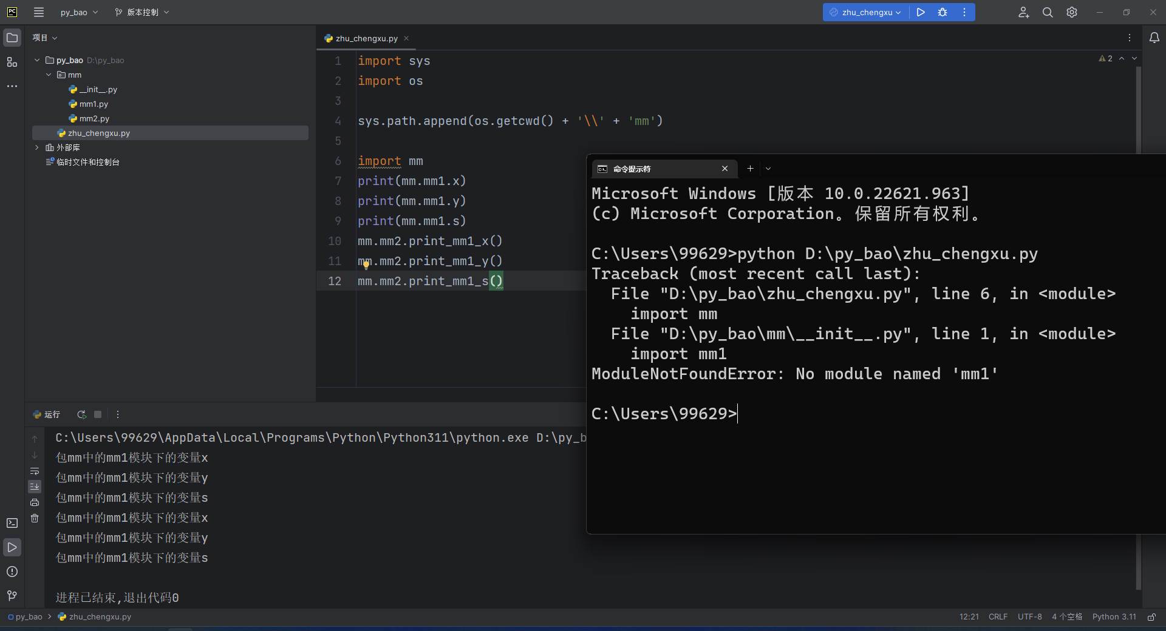Viewport: 1166px width, 631px height.
Task: Open terminal new-tab dropdown arrow
Action: click(768, 169)
